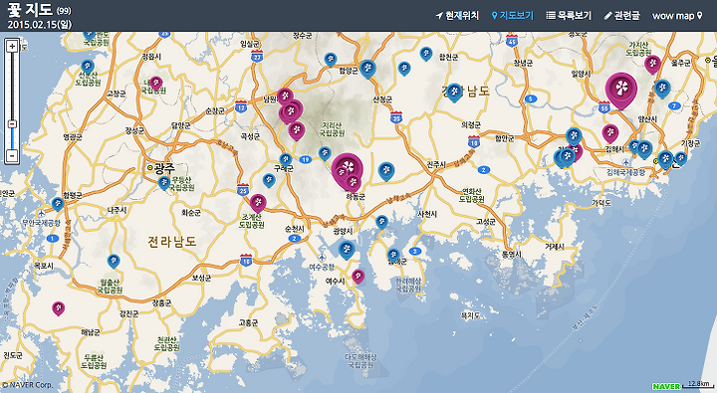Switch to 지도보기 map view
The width and height of the screenshot is (717, 393).
click(512, 16)
